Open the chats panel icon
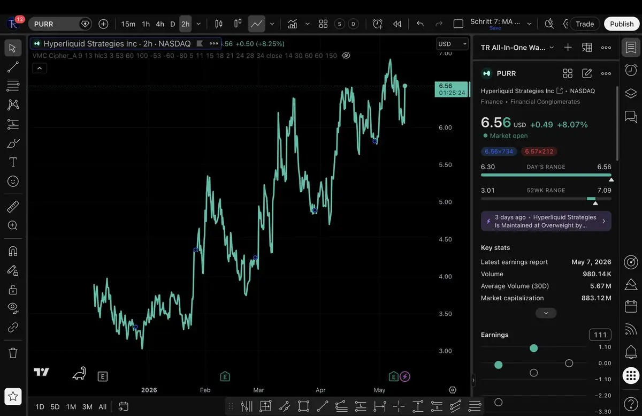 631,116
